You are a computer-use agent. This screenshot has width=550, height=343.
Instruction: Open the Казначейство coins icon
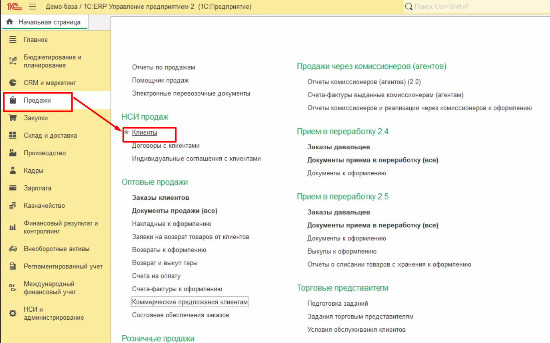[x=13, y=206]
